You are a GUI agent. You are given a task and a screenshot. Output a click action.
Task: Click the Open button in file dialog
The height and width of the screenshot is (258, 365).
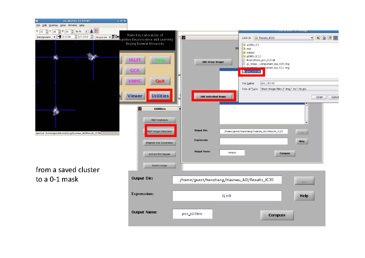pos(319,97)
